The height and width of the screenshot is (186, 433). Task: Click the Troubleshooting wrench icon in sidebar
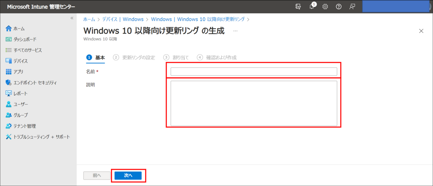[9, 137]
